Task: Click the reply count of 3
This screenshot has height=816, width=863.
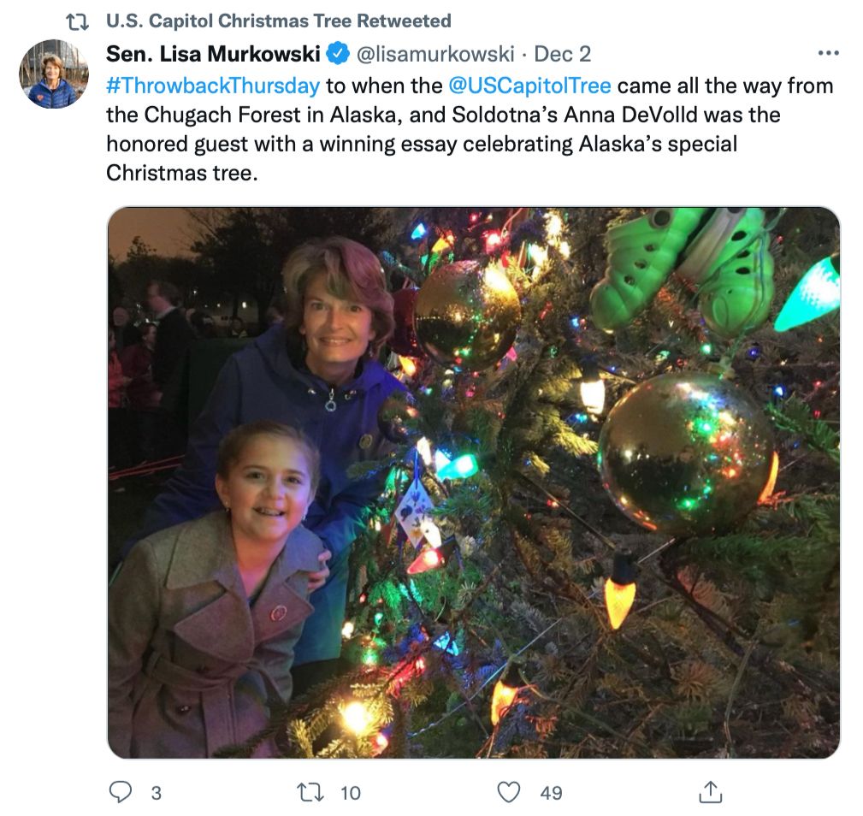Action: (156, 793)
